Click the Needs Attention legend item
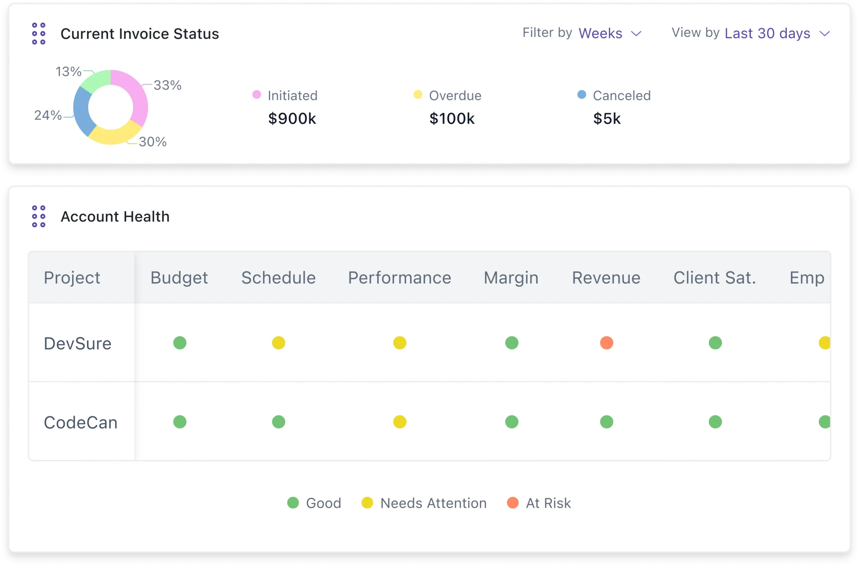Image resolution: width=859 pixels, height=566 pixels. (433, 503)
